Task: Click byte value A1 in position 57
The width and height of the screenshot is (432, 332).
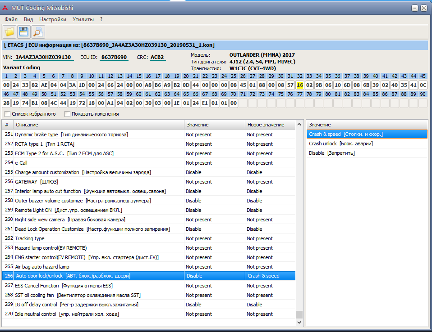Action: pyautogui.click(x=110, y=103)
